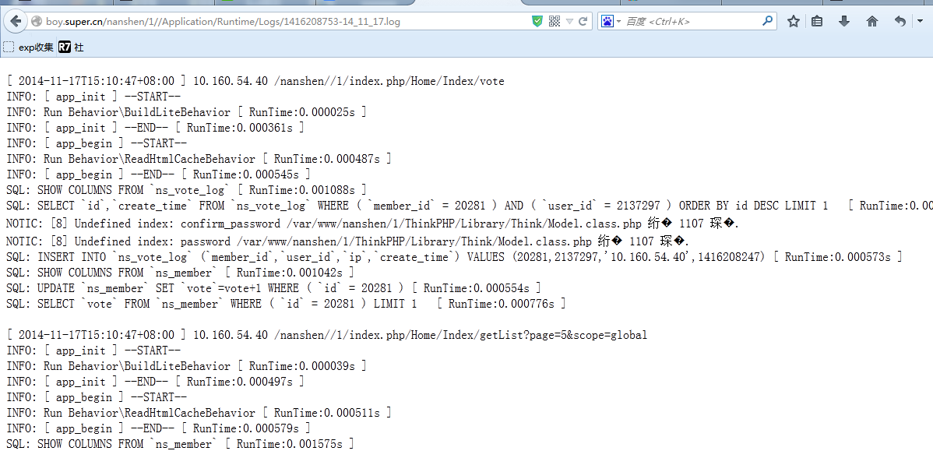The height and width of the screenshot is (458, 933).
Task: Click the SELECT id, create_time SQL line
Action: (470, 205)
